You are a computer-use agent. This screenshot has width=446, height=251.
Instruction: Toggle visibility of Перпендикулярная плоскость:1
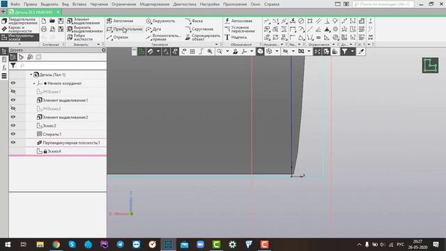pos(13,142)
